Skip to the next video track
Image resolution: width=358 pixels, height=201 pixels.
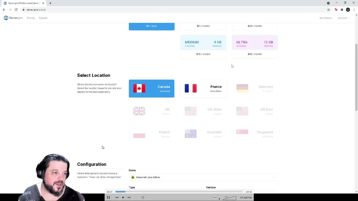[129, 197]
